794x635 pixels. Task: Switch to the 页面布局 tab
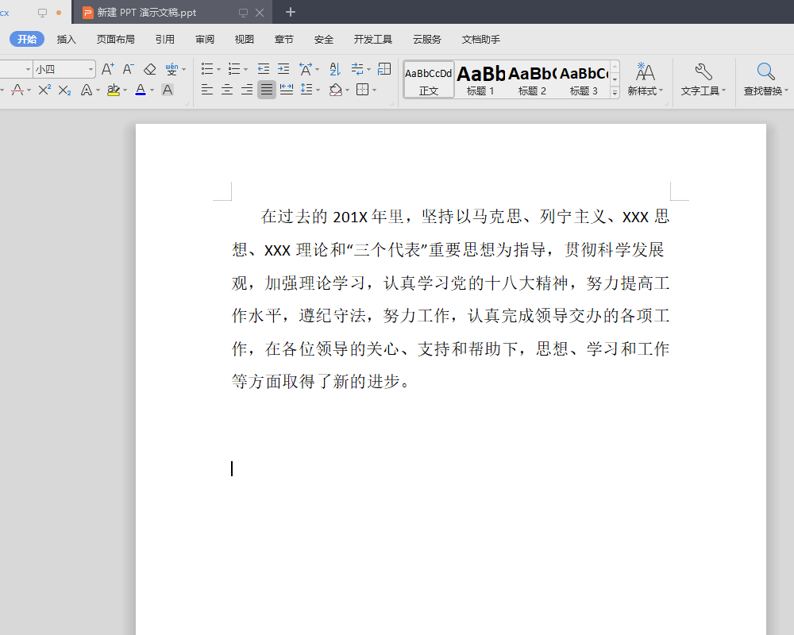115,39
